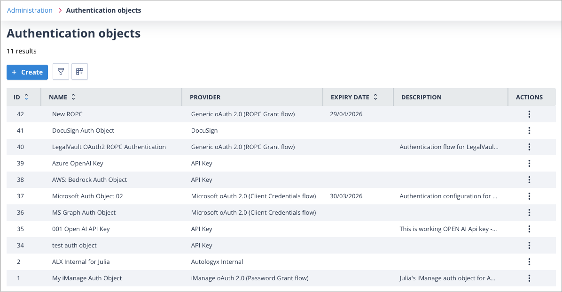Click description Julia's iManage auth object
Screen dimensions: 562x292
(x=447, y=278)
